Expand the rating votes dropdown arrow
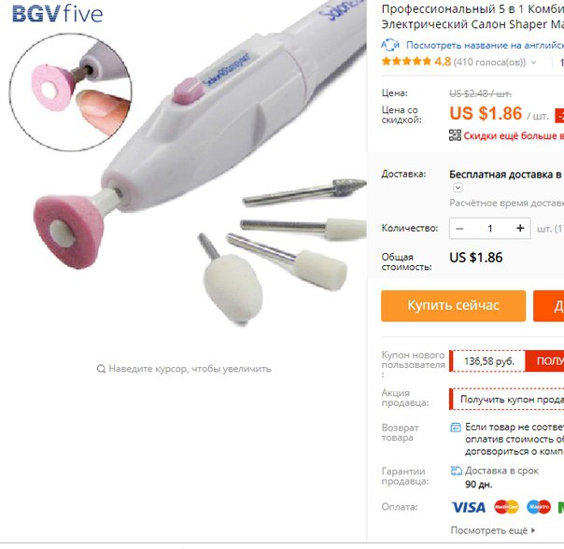Viewport: 564px width, 549px height. (534, 63)
